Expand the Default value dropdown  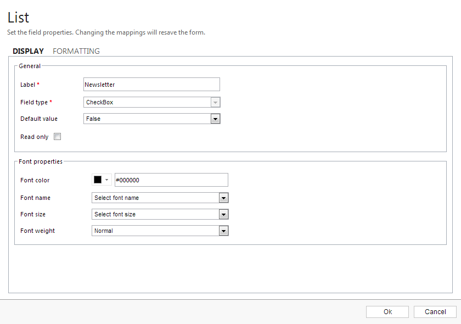(151, 119)
